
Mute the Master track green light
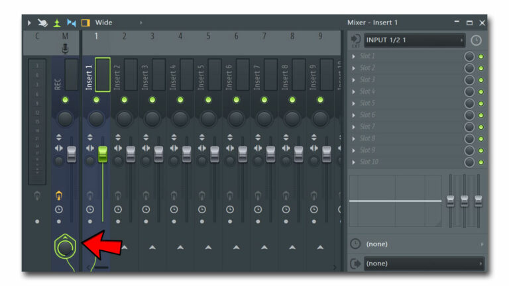(x=65, y=100)
